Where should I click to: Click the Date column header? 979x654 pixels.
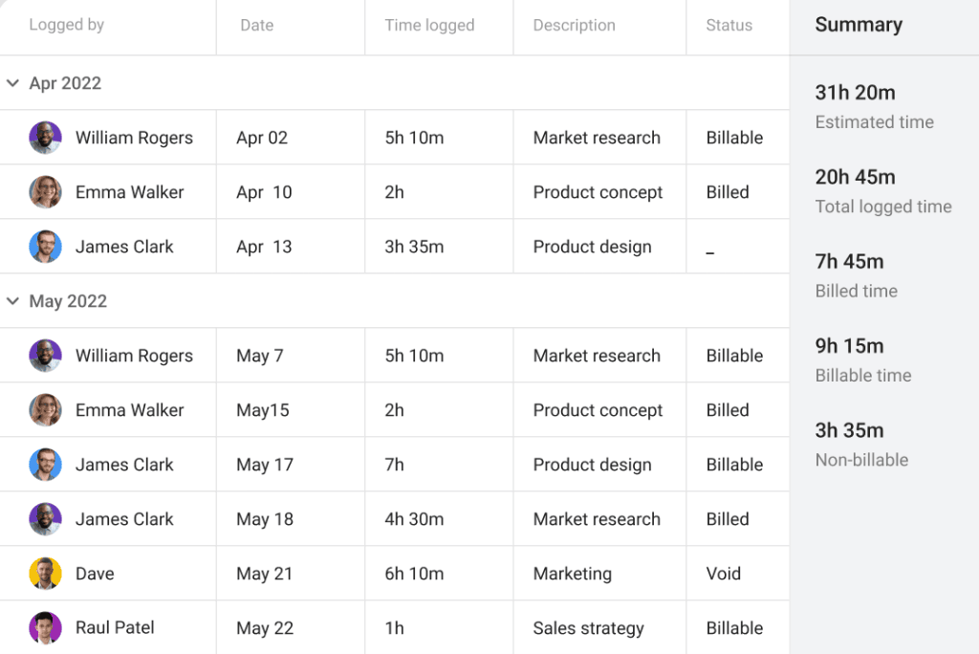click(x=256, y=25)
